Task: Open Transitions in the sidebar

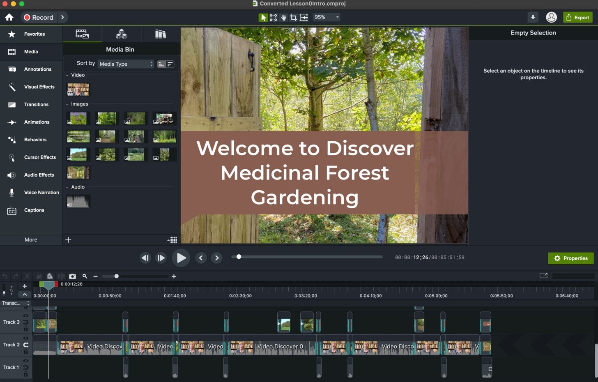Action: point(31,104)
